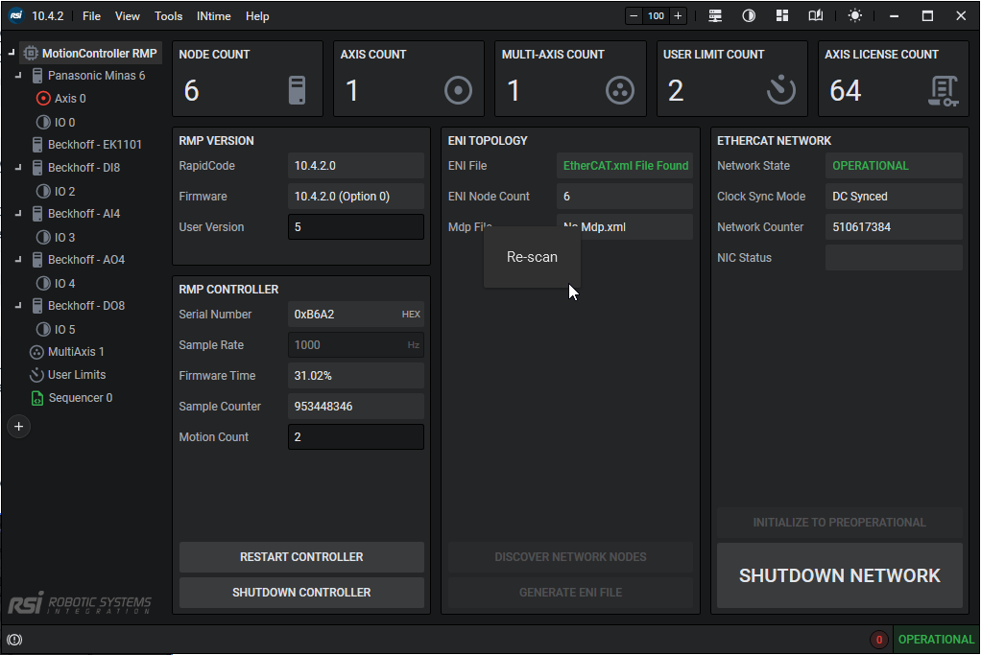This screenshot has height=655, width=981.
Task: Click the Shutdown Controller button
Action: pyautogui.click(x=301, y=593)
